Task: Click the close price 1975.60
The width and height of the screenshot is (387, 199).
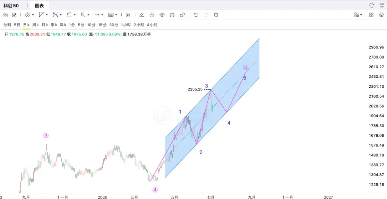Action: click(79, 34)
